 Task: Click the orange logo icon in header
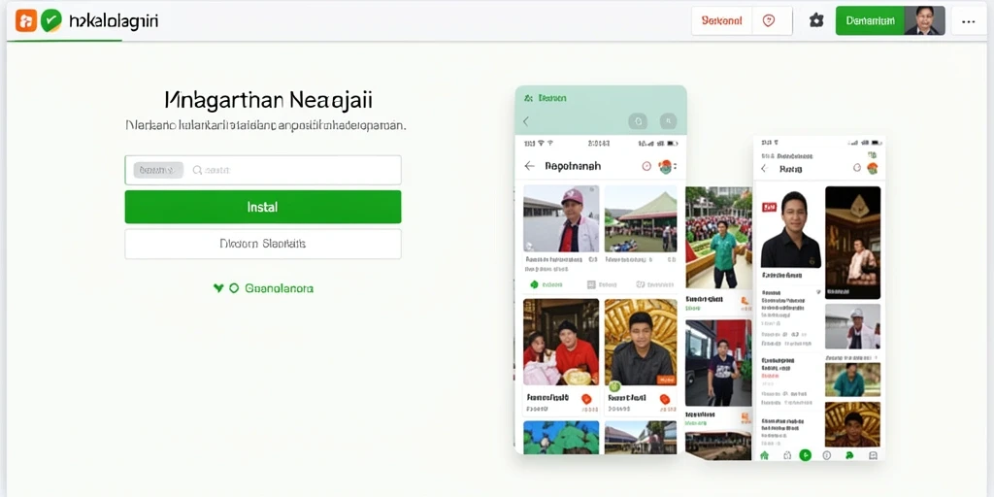pyautogui.click(x=25, y=21)
